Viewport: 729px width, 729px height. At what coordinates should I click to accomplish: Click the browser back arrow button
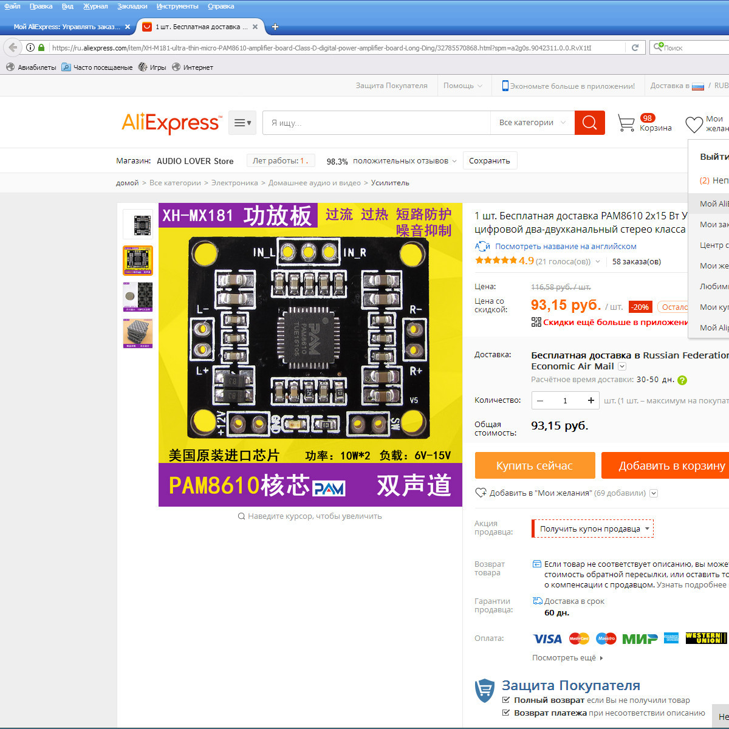pos(13,47)
